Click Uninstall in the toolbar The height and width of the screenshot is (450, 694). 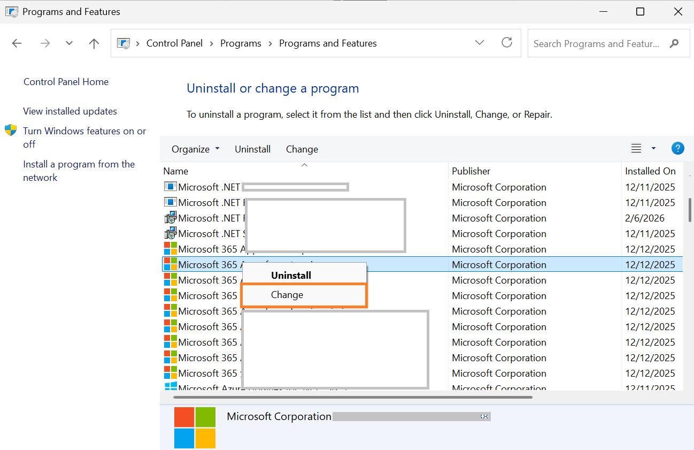tap(253, 149)
